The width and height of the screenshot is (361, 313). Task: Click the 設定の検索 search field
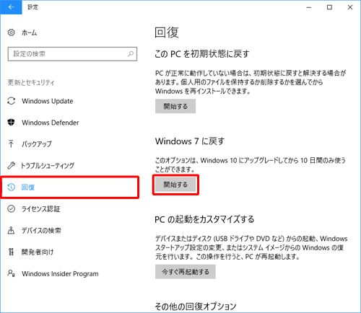click(72, 54)
